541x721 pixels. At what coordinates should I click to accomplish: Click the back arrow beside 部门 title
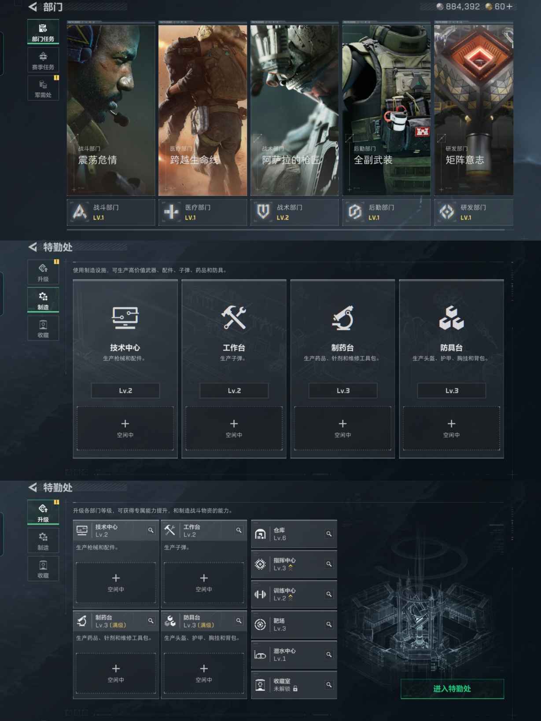[33, 7]
